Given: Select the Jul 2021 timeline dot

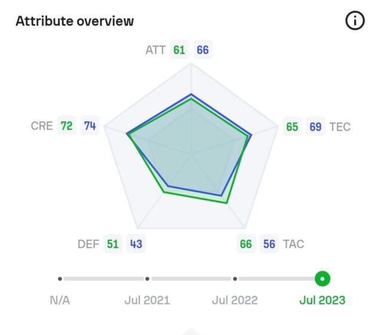Looking at the screenshot, I should click(x=147, y=279).
